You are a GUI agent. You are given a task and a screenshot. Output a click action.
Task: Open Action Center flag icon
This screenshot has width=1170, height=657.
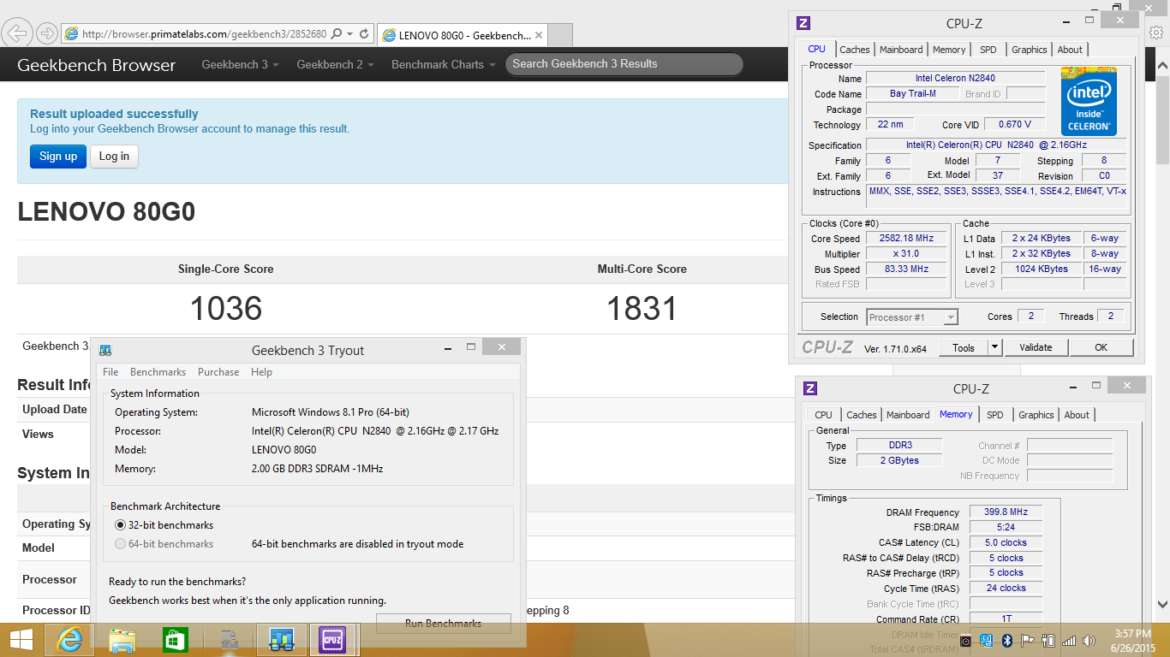tap(1027, 641)
